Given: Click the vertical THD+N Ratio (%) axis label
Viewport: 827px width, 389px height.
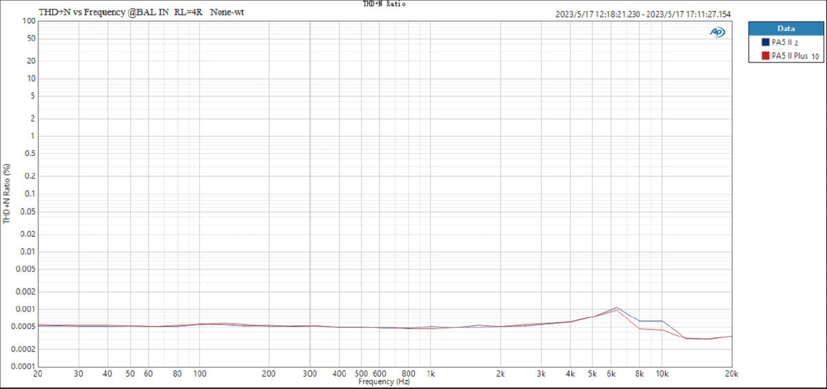Looking at the screenshot, I should (7, 194).
